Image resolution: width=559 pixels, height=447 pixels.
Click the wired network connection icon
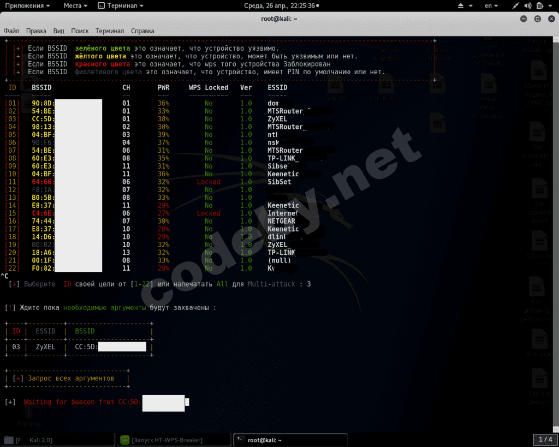tap(515, 5)
